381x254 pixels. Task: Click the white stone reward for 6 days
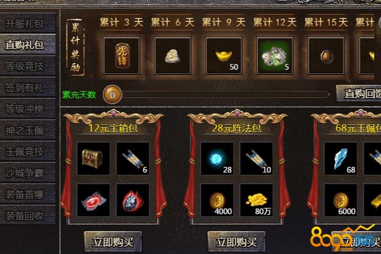(173, 56)
